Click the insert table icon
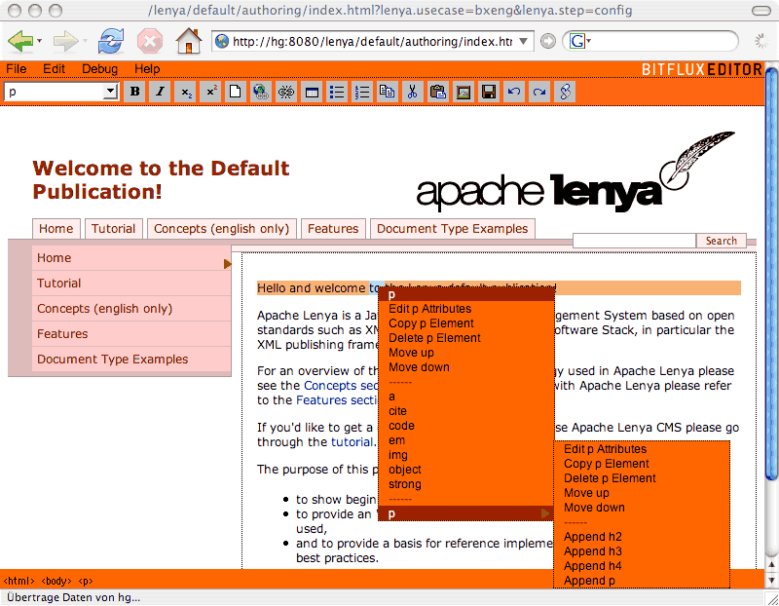The height and width of the screenshot is (606, 779). pos(313,92)
